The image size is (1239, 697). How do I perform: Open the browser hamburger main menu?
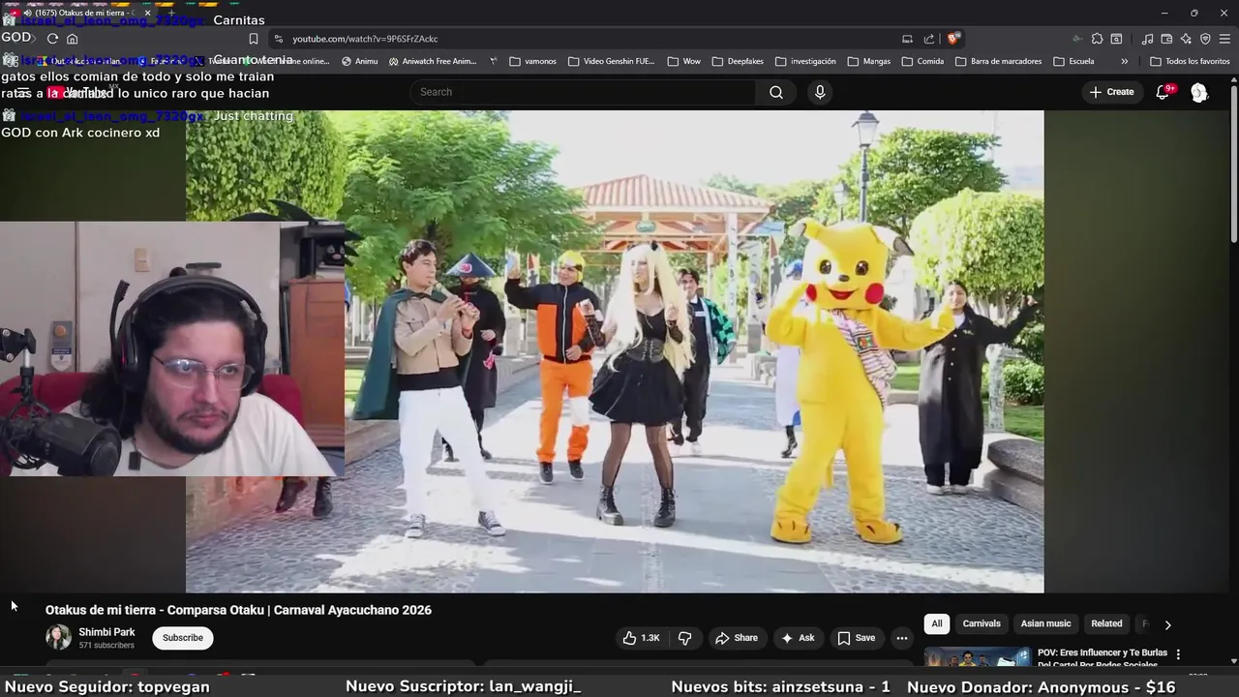coord(1224,39)
